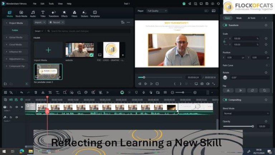Image resolution: width=275 pixels, height=155 pixels.
Task: Zoom out the timeline with minus icon
Action: click(172, 93)
